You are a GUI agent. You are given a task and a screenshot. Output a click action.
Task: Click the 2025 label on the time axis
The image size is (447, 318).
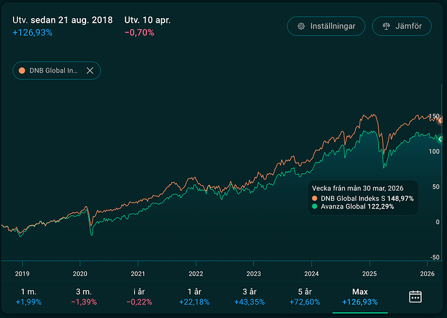pos(369,274)
